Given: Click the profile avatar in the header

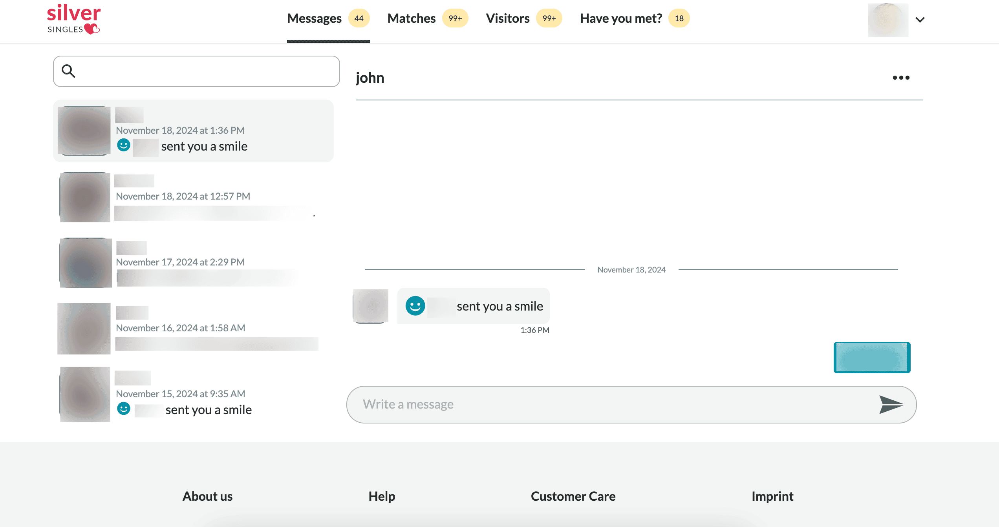Looking at the screenshot, I should [887, 20].
